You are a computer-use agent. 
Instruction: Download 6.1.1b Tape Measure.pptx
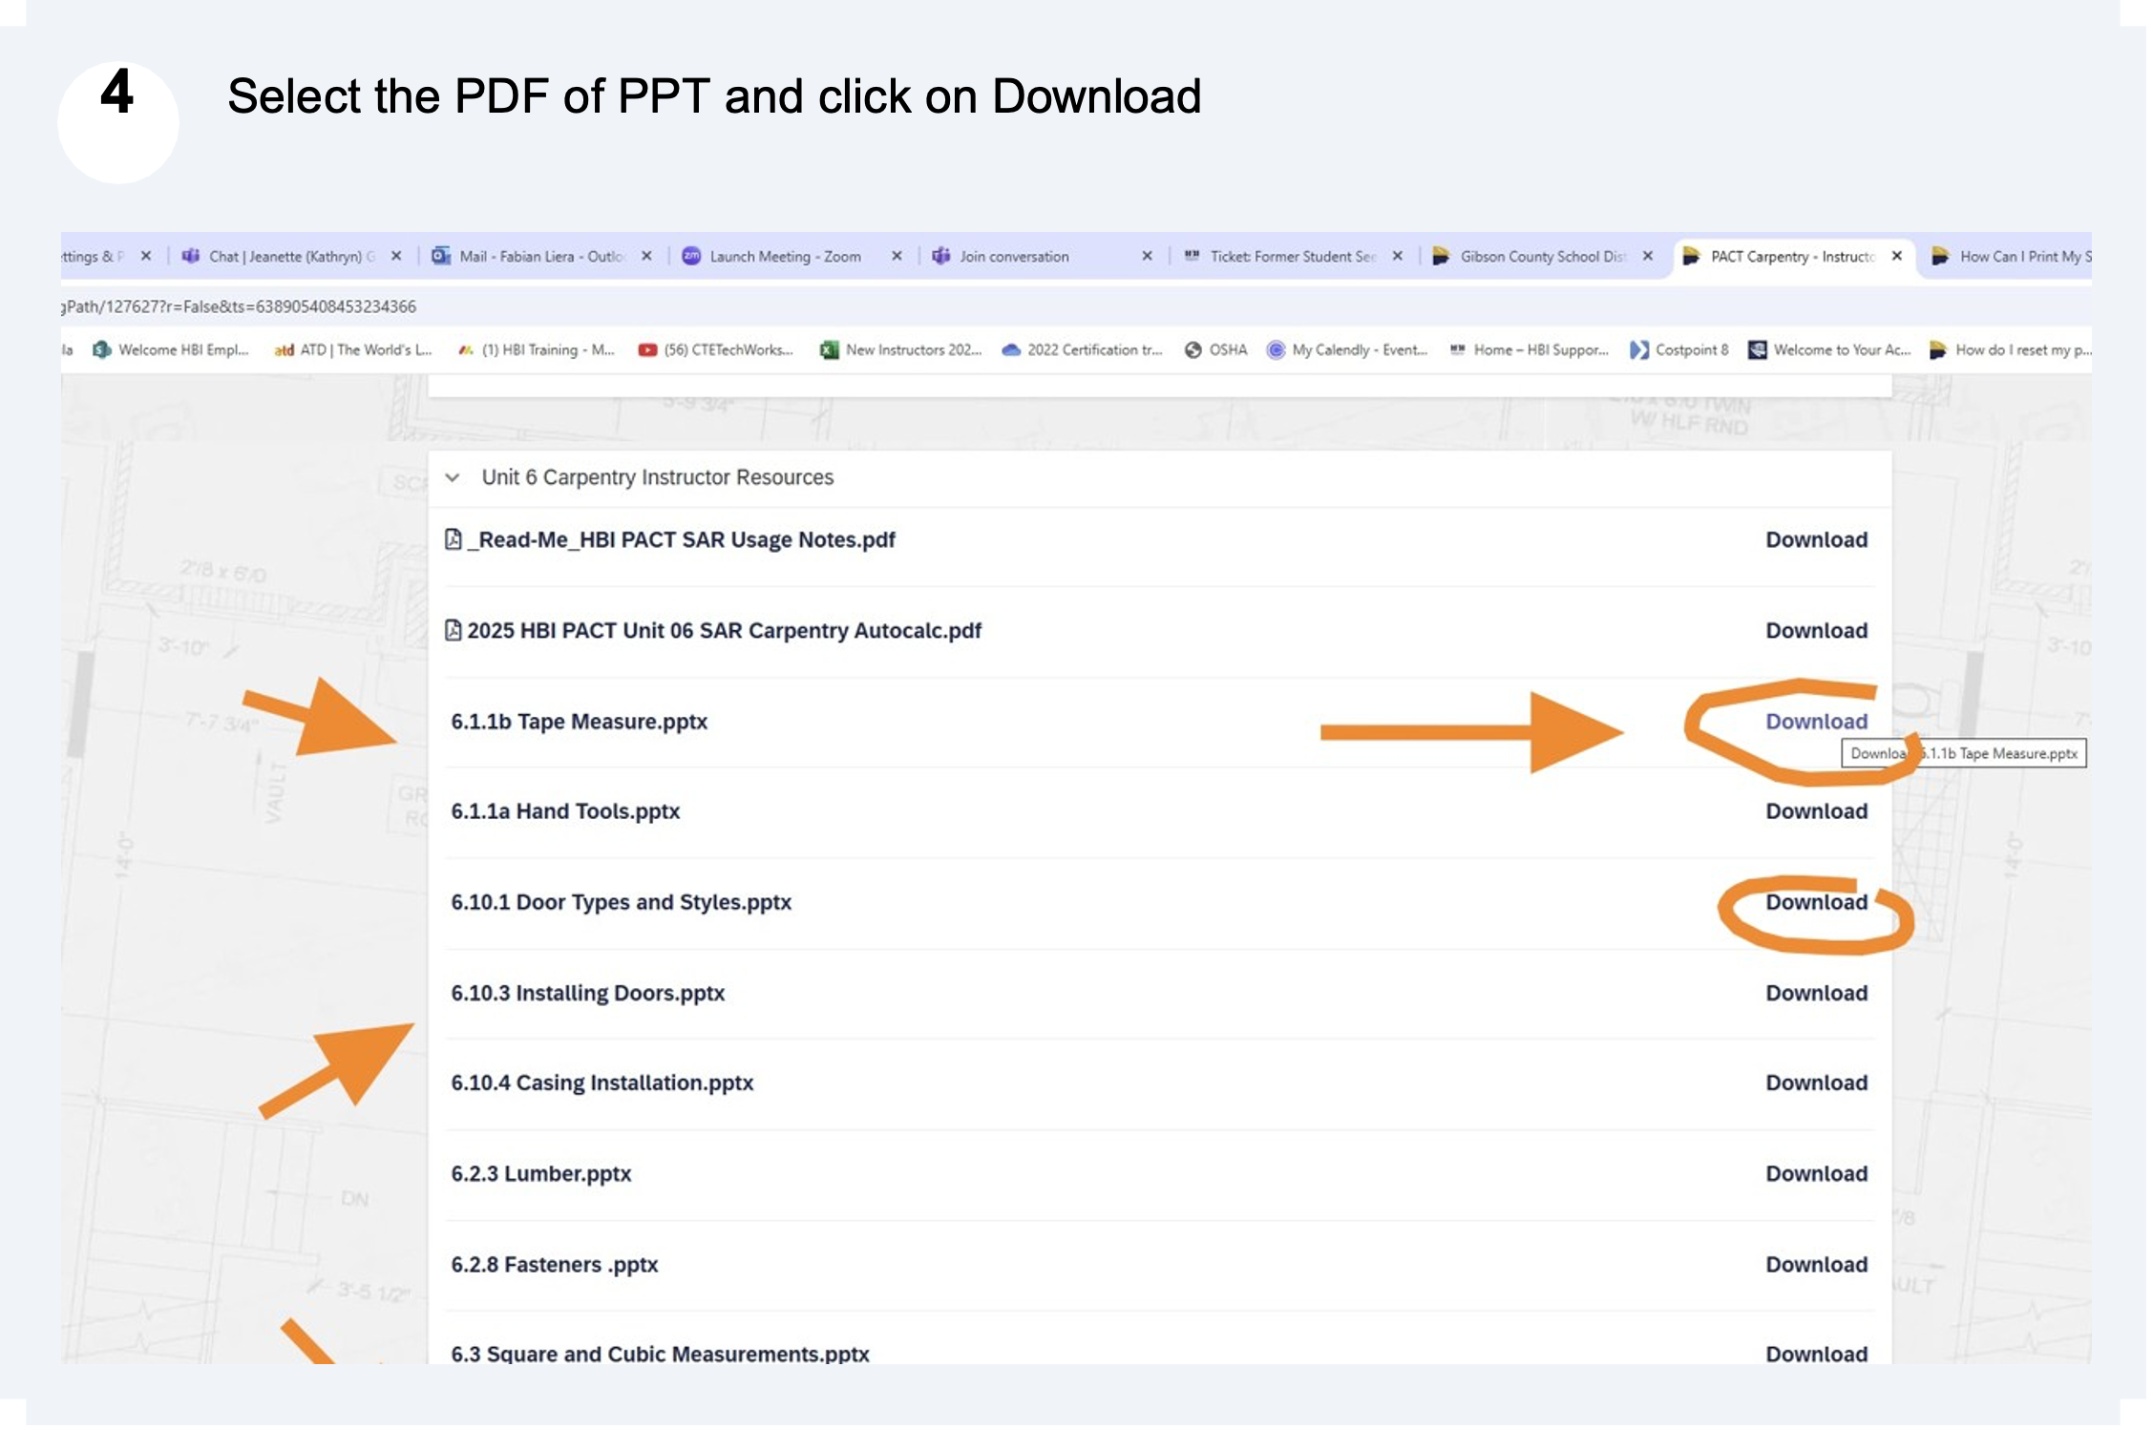coord(1815,722)
